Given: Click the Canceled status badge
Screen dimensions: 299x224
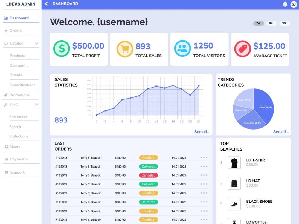Looking at the screenshot, I should (x=148, y=175).
